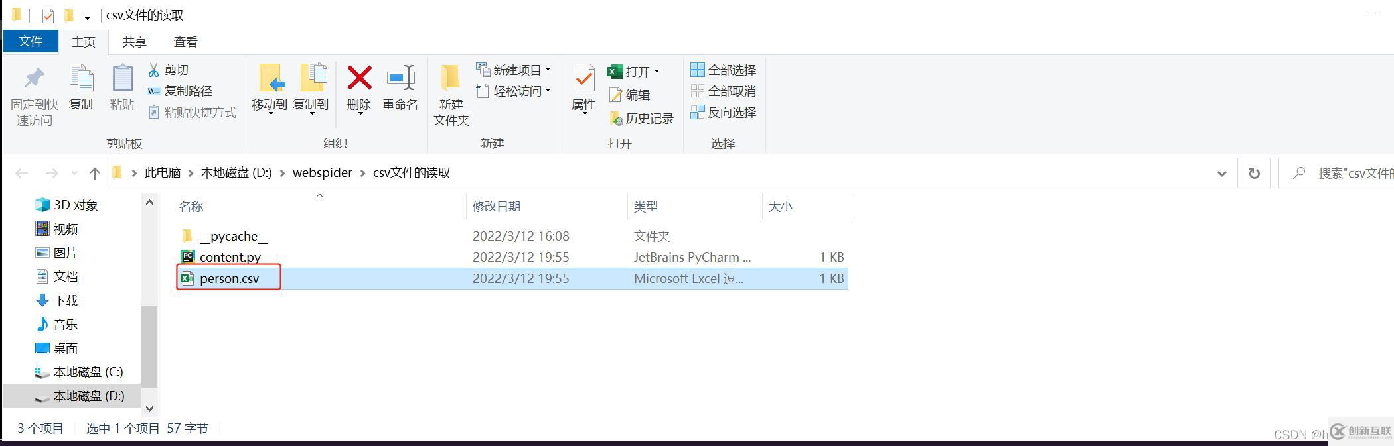Open the 移动到 move-to menu

(x=270, y=89)
